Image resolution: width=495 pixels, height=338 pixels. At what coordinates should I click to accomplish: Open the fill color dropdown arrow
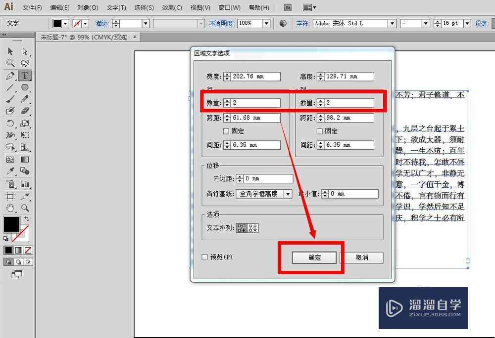(65, 23)
